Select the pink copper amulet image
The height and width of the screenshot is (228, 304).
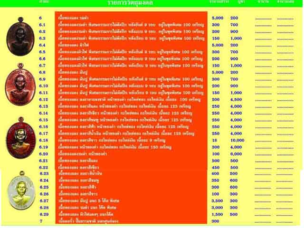[20, 85]
